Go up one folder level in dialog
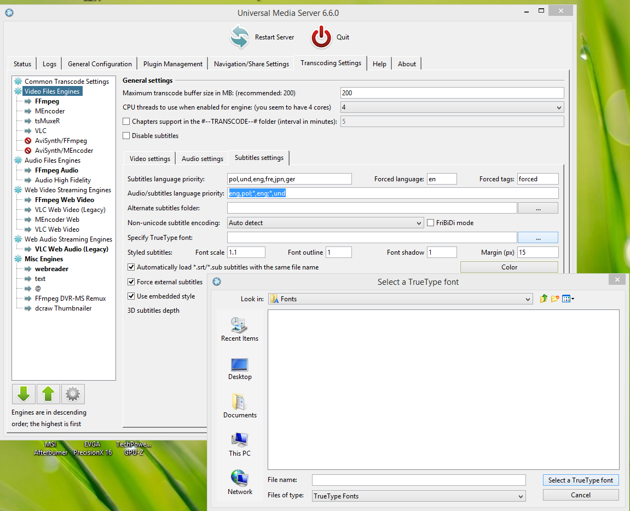This screenshot has height=511, width=630. point(544,298)
